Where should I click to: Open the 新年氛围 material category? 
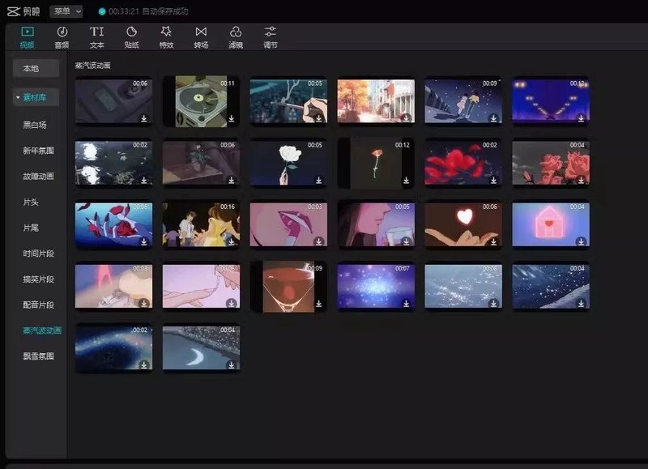pos(38,151)
